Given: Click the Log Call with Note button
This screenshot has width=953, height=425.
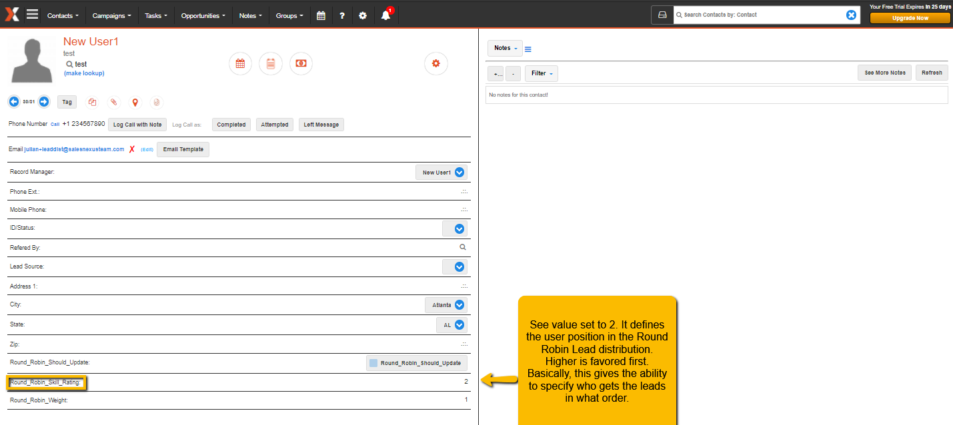Looking at the screenshot, I should [x=137, y=125].
